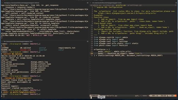Click the 'Class-based views' docstring heading
178x100 pixels.
(103, 23)
